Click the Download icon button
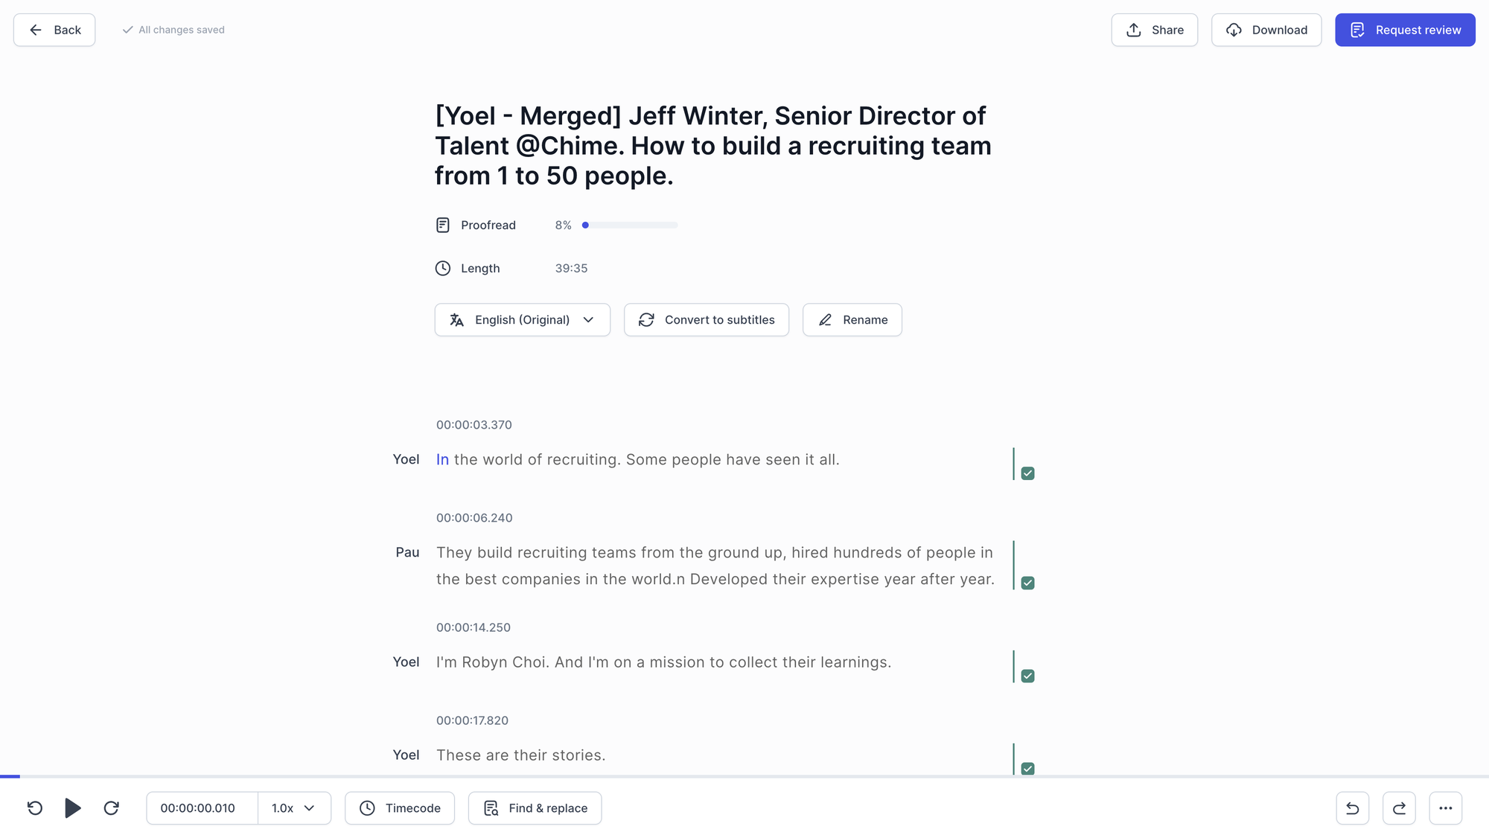This screenshot has width=1489, height=838. (1234, 30)
